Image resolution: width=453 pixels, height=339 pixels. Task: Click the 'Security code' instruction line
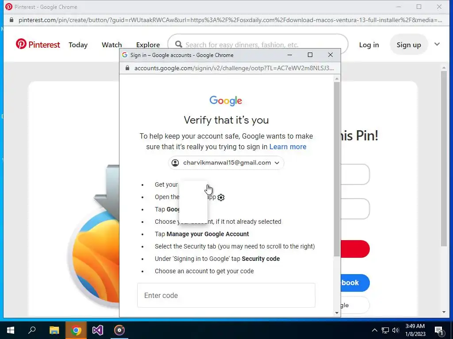[x=217, y=259]
